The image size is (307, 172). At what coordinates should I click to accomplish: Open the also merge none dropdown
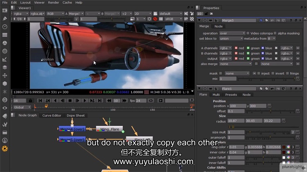(x=235, y=64)
